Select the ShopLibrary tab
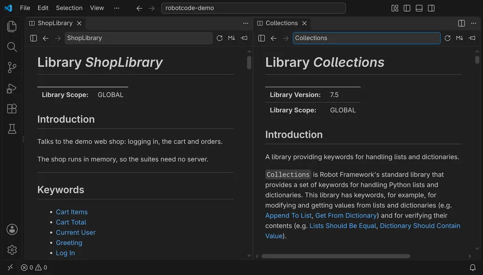Viewport: 483px width, 275px height. (55, 23)
